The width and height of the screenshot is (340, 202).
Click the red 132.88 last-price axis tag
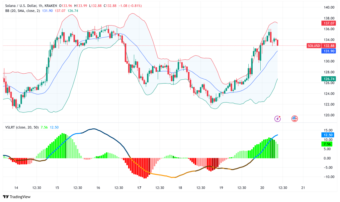click(329, 46)
